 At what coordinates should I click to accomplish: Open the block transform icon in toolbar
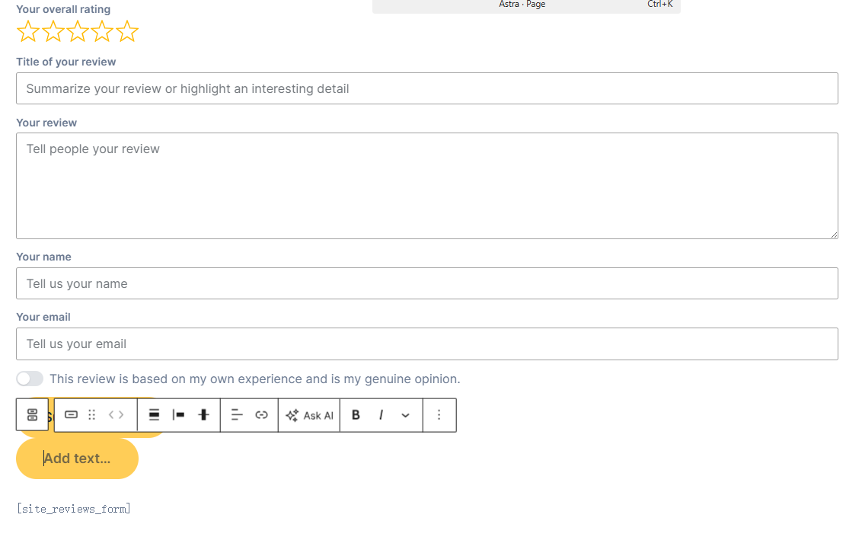pos(71,414)
